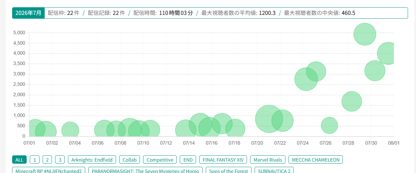
Task: Filter streams by tag 2
Action: coord(47,160)
